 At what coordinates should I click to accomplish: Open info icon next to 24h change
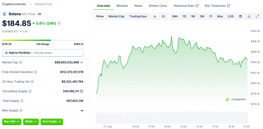(59, 23)
